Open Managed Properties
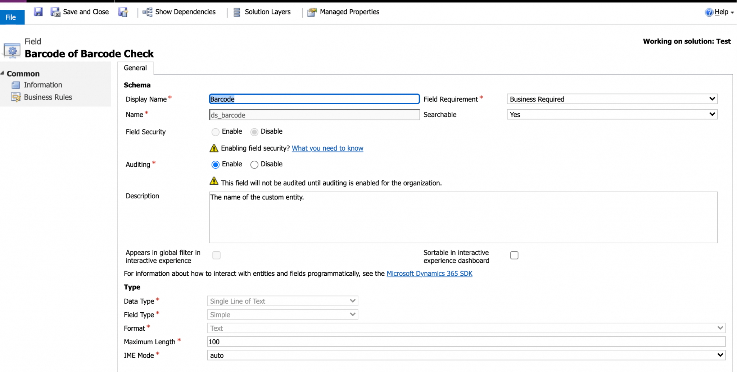 click(312, 12)
